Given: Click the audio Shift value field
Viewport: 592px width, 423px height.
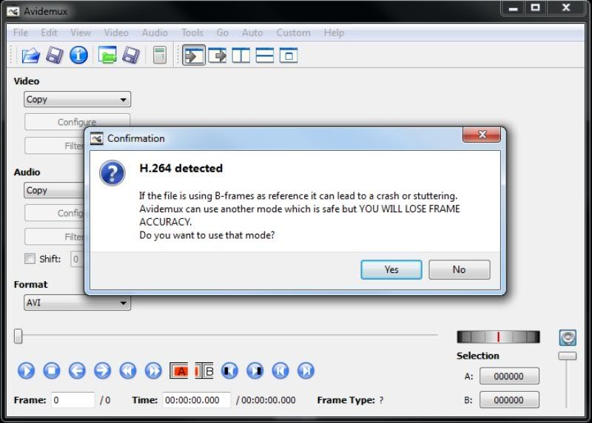Looking at the screenshot, I should (x=78, y=260).
